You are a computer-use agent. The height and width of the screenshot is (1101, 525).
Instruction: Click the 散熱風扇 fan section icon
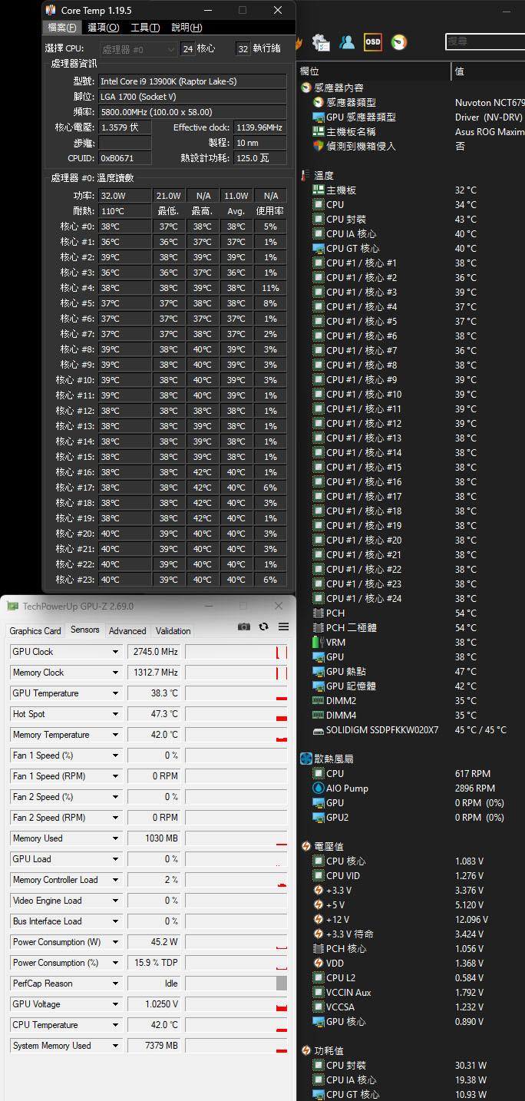[x=306, y=759]
